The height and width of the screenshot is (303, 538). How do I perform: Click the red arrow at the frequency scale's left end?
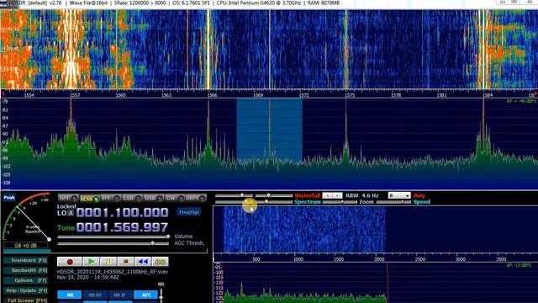pyautogui.click(x=3, y=93)
